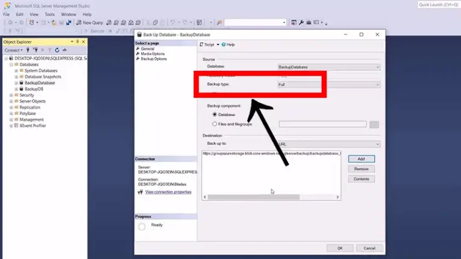
Task: Click left arrow of destination list scrollbar
Action: tap(205, 197)
